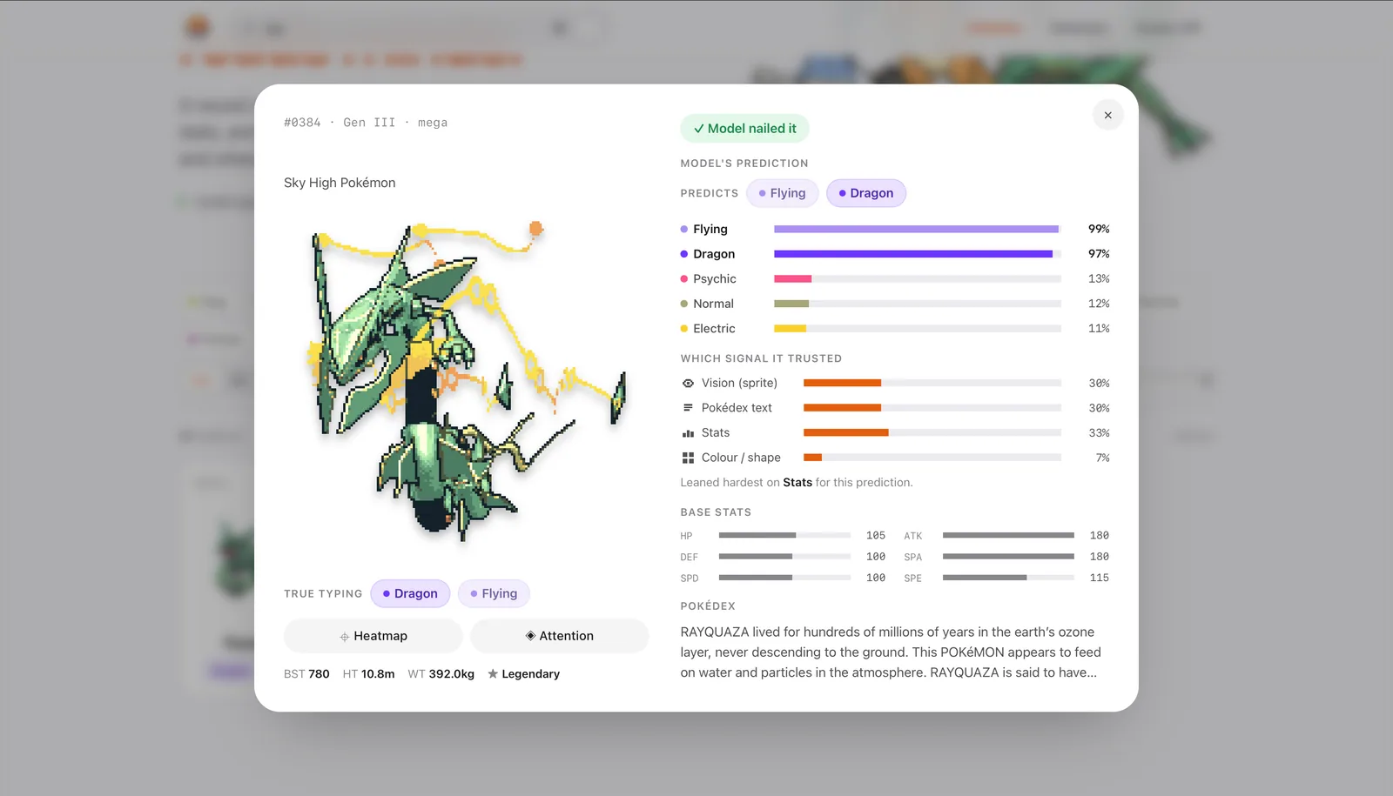Viewport: 1393px width, 796px height.
Task: Click the text-lines icon beside Pokédex text
Action: tap(688, 408)
